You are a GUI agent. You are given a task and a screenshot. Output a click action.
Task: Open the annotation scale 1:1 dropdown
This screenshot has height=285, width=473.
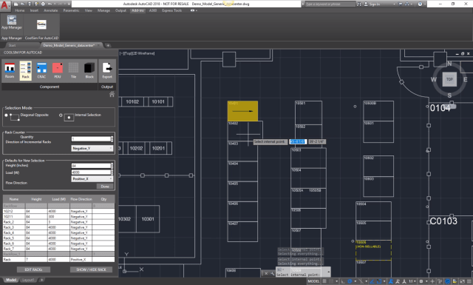(x=412, y=281)
